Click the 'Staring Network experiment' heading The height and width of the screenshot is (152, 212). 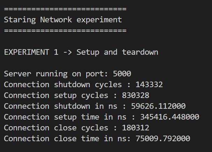63,20
